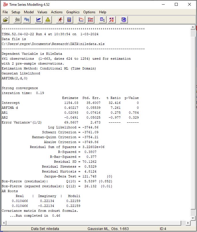Click the open data file folder icon
The image size is (197, 232).
pyautogui.click(x=5, y=20)
